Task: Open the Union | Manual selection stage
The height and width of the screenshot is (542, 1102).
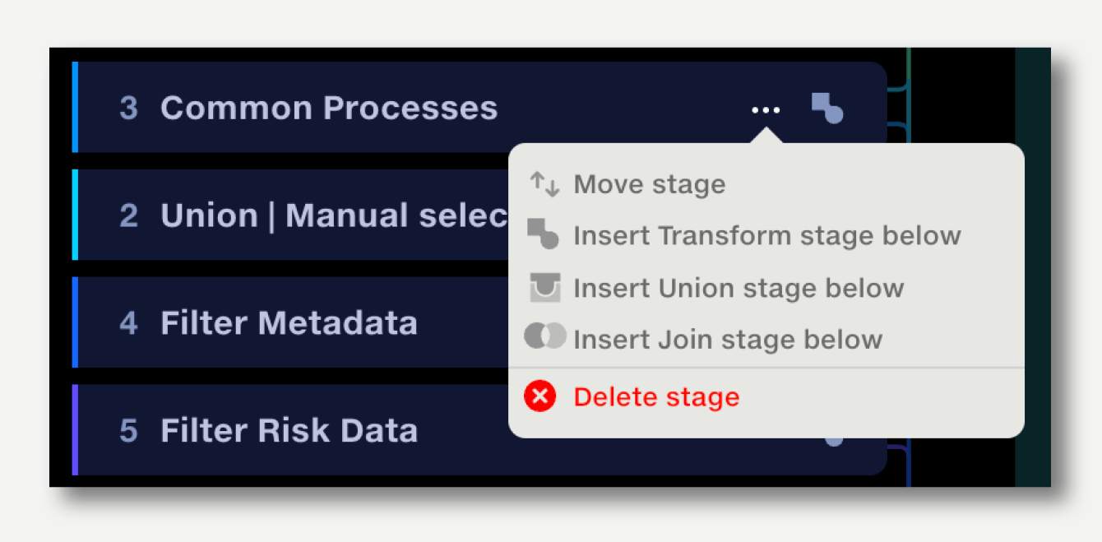Action: click(290, 215)
